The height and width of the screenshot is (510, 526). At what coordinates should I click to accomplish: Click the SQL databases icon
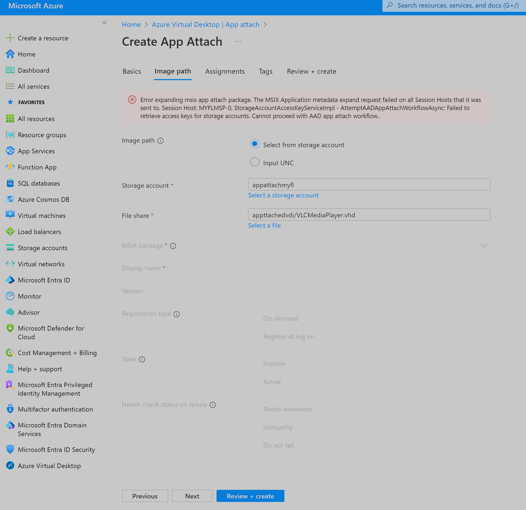pyautogui.click(x=10, y=183)
